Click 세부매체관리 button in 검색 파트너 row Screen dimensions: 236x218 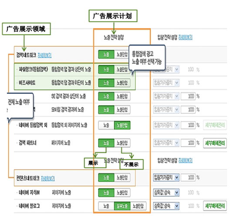point(215,143)
